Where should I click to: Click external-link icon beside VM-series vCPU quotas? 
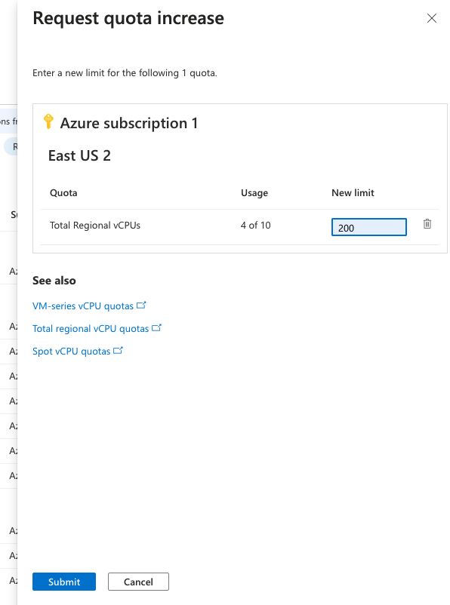click(x=141, y=306)
